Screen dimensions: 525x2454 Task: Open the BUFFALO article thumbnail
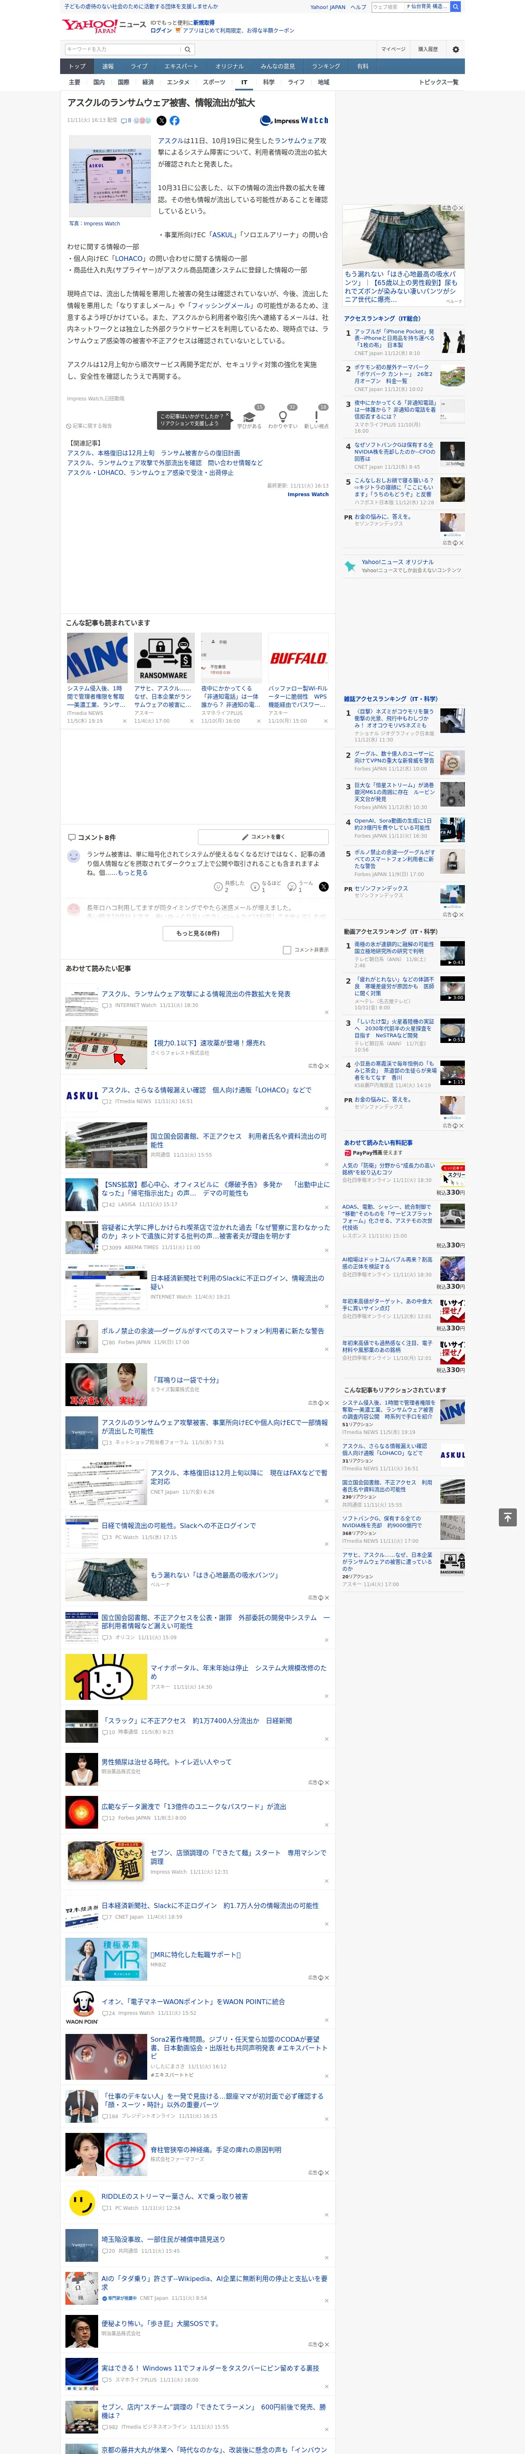click(298, 657)
